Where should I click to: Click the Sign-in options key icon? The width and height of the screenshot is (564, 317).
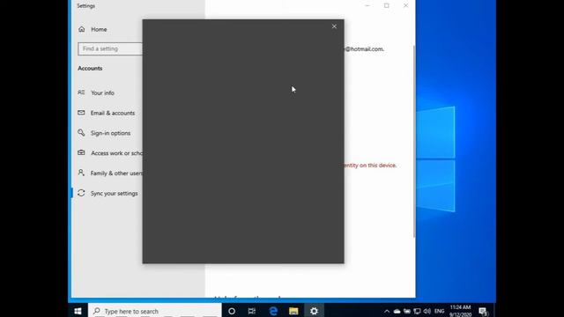pyautogui.click(x=81, y=133)
